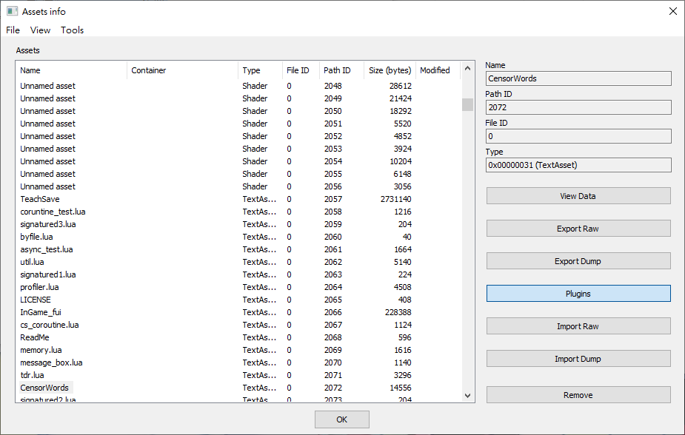This screenshot has height=435, width=685.
Task: Open the File menu
Action: [13, 30]
